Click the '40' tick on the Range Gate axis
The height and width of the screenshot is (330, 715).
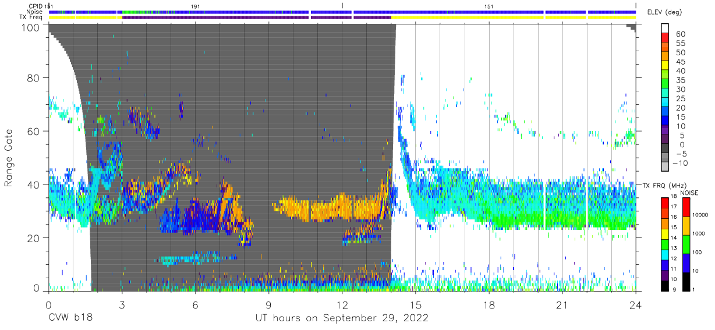coord(34,184)
